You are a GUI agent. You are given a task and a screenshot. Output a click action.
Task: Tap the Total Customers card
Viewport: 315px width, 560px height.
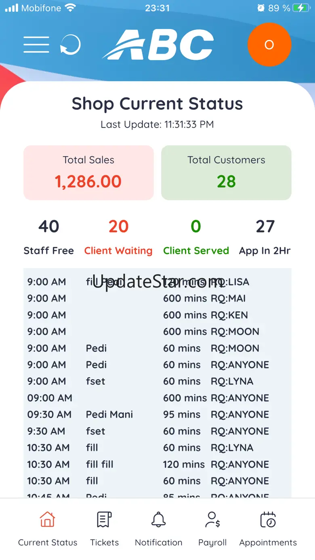[226, 173]
